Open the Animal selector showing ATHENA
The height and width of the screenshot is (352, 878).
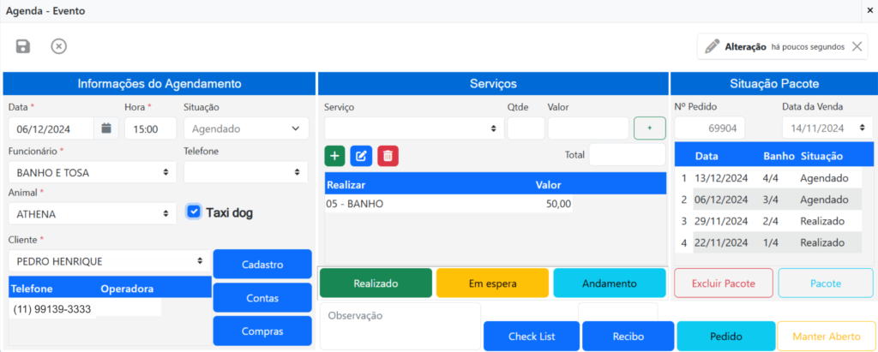[92, 214]
